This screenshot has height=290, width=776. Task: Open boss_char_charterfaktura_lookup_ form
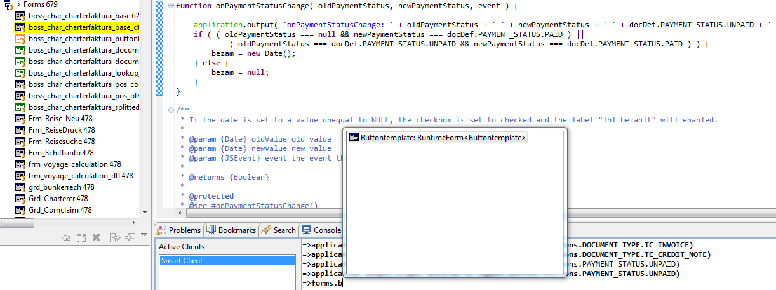click(84, 73)
